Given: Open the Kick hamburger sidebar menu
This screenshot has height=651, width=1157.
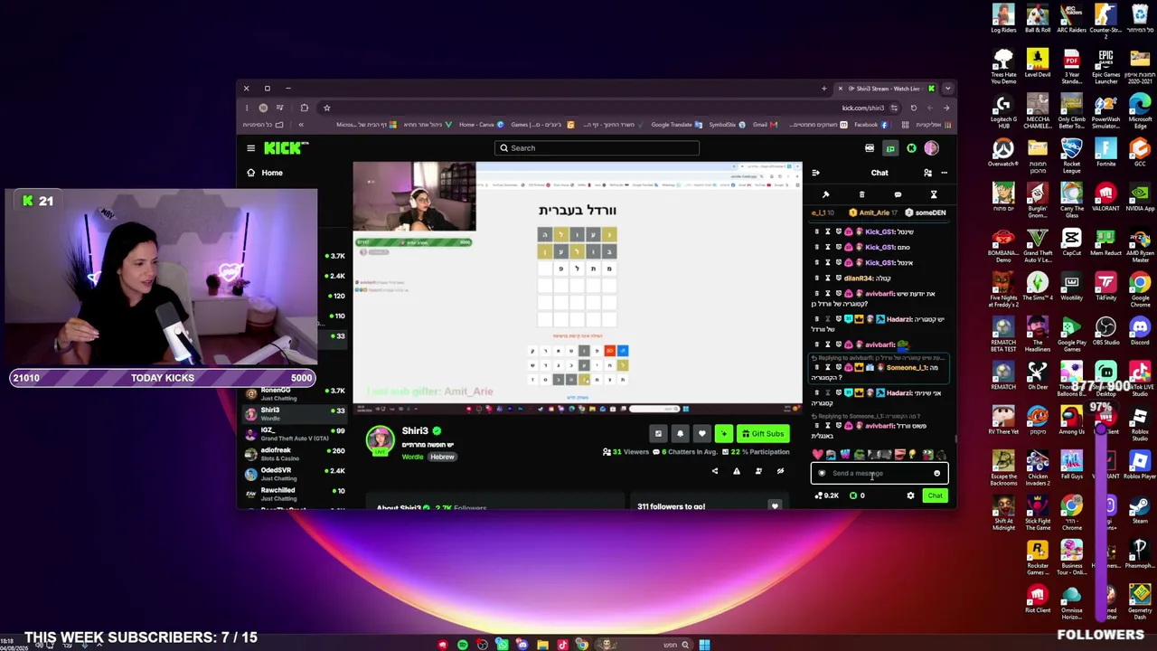Looking at the screenshot, I should coord(251,148).
